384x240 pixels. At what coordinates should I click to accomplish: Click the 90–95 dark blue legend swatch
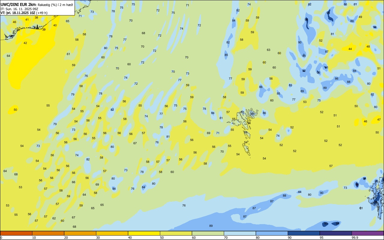304,233
